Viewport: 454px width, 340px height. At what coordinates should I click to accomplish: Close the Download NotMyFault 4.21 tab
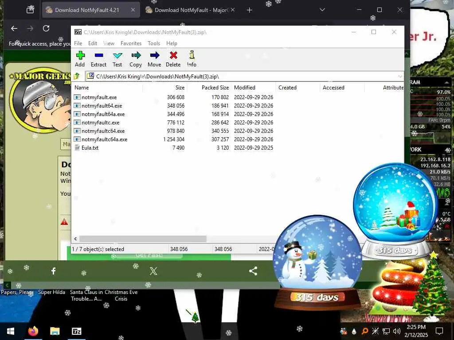133,10
